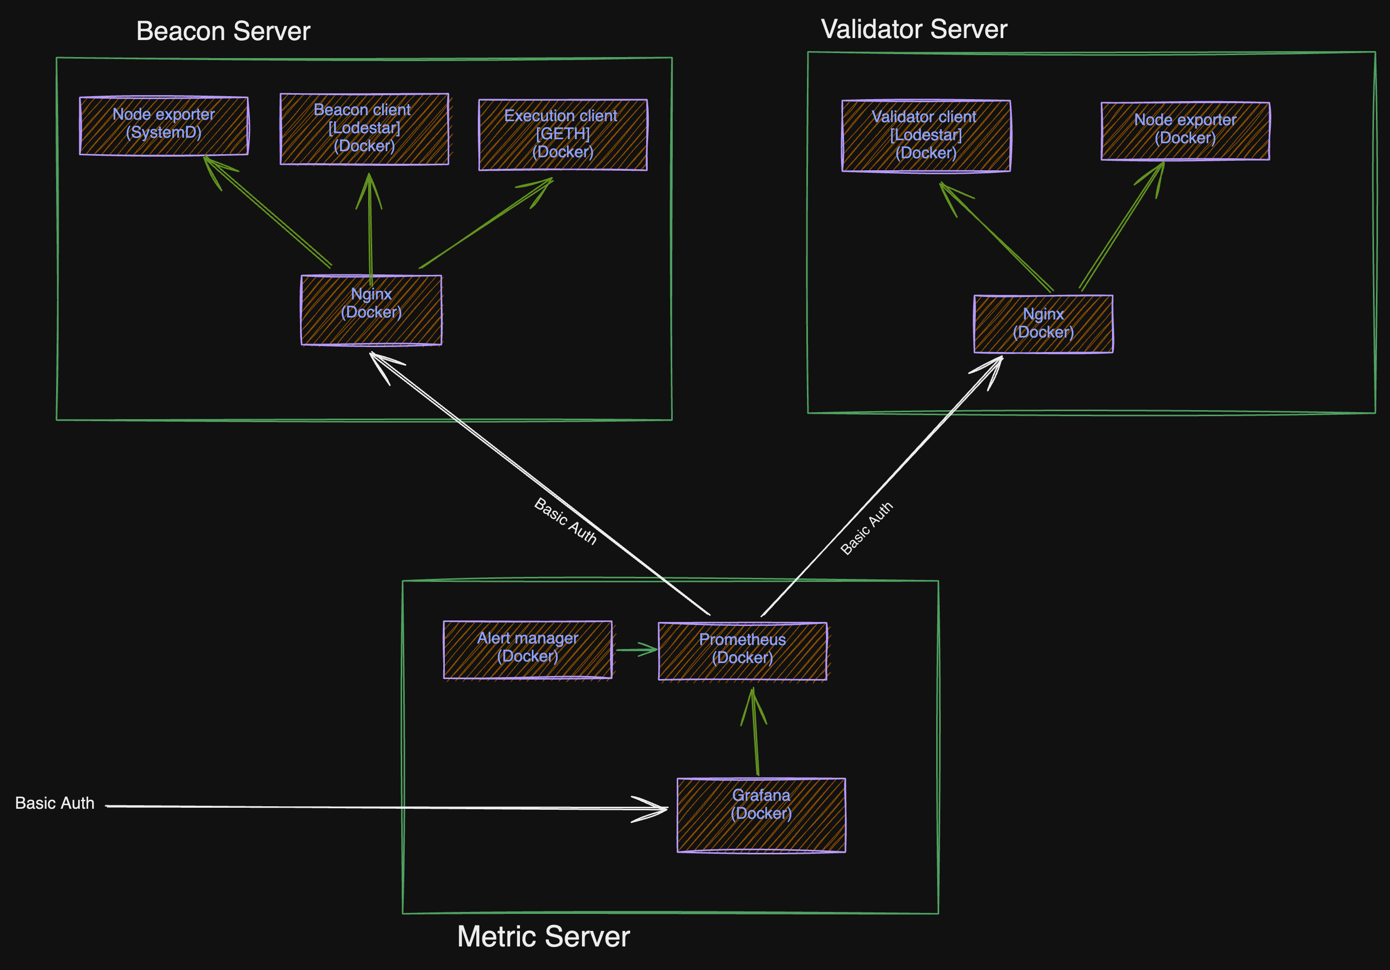This screenshot has width=1390, height=970.
Task: Click the Validator Server Node exporter box
Action: point(1185,131)
